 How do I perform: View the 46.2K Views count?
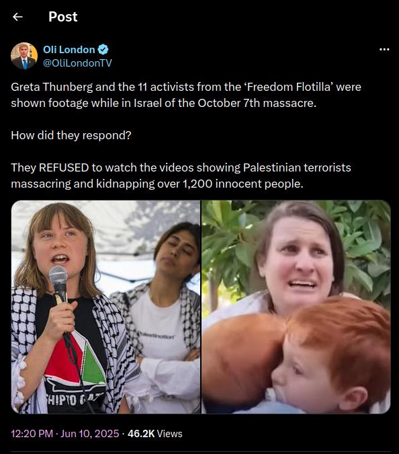click(x=155, y=433)
